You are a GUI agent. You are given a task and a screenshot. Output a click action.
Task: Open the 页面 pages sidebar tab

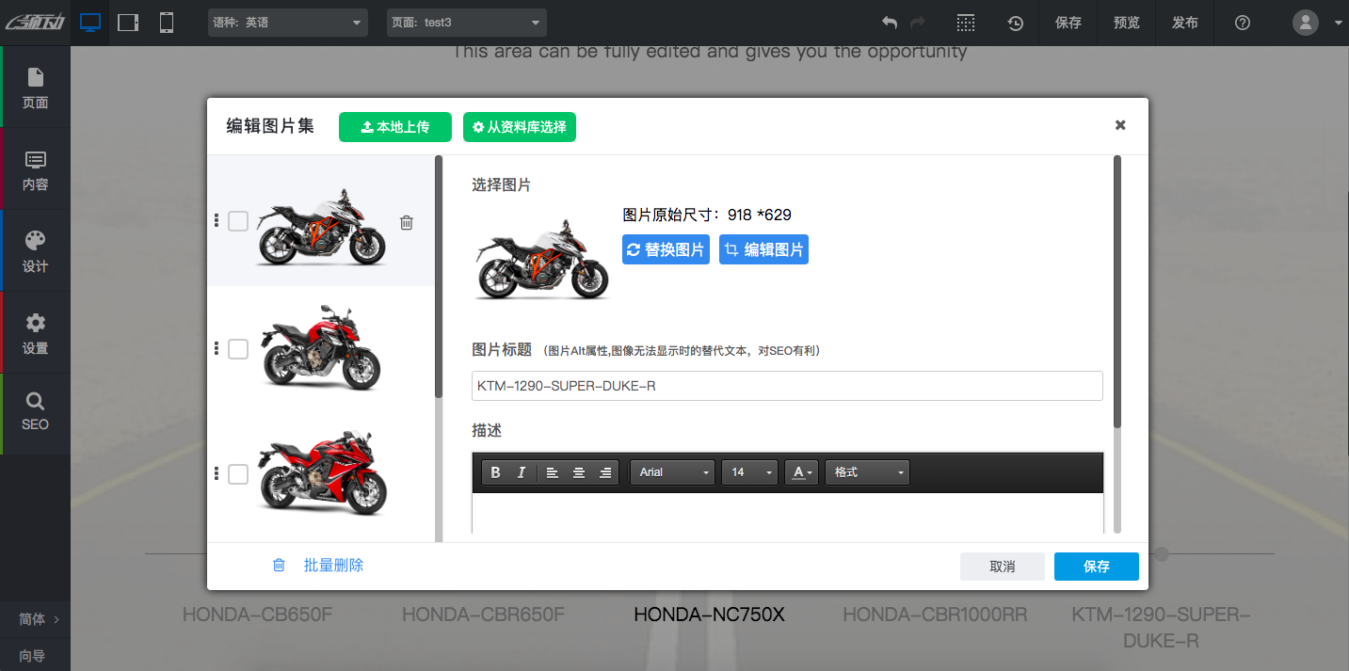click(x=35, y=88)
